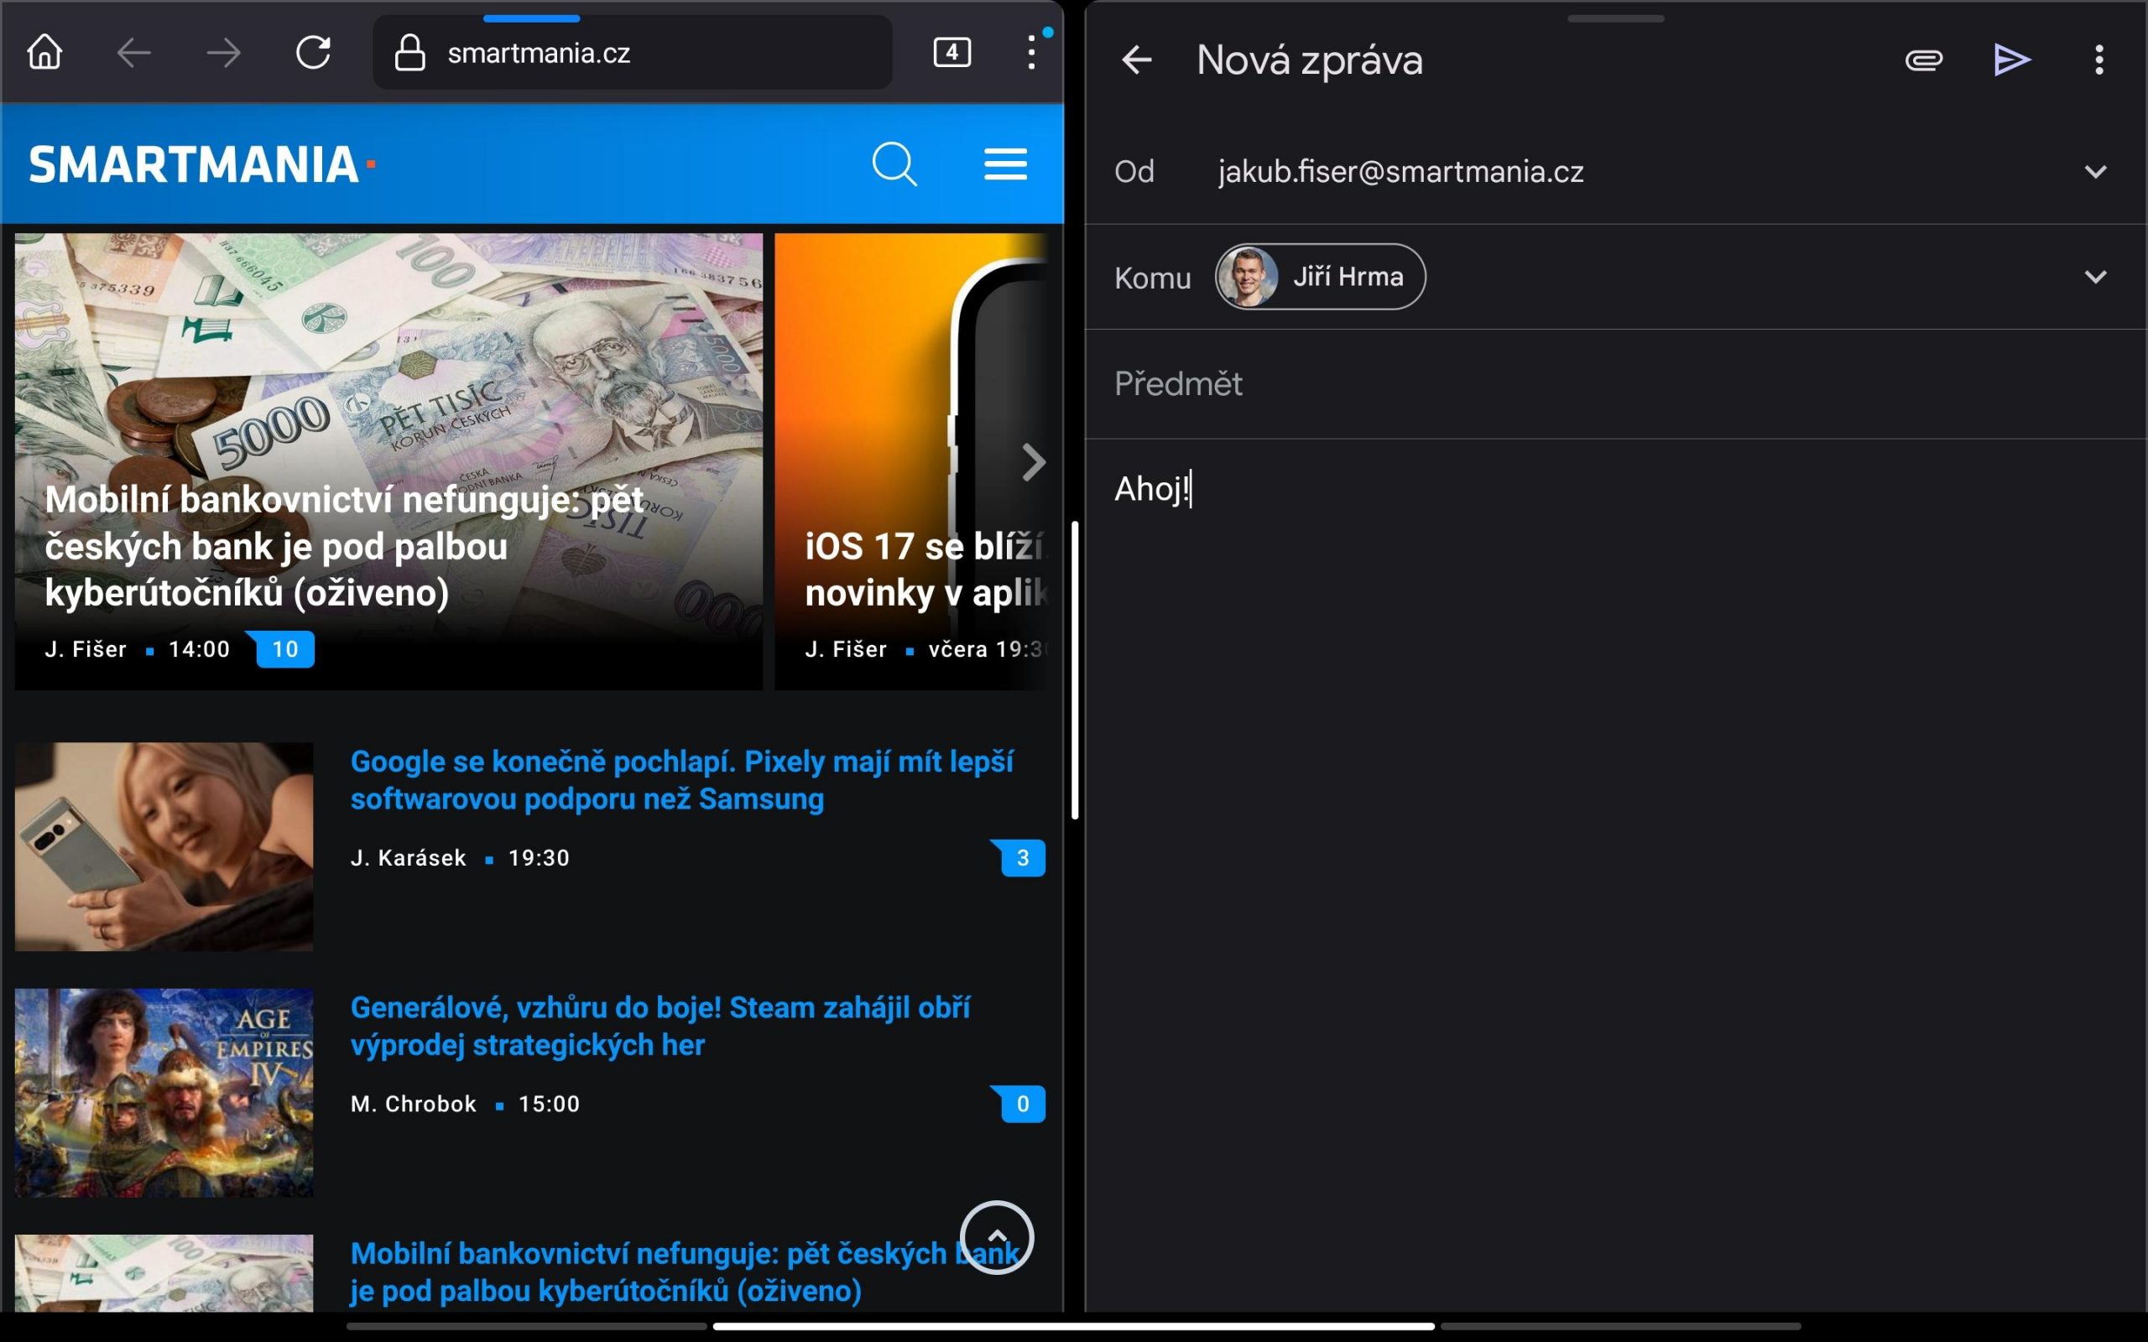Screen dimensions: 2148x1342
Task: Click author J. Karásek
Action: click(409, 857)
